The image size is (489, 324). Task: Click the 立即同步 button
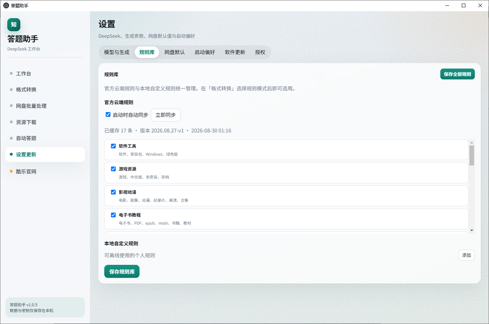point(166,115)
